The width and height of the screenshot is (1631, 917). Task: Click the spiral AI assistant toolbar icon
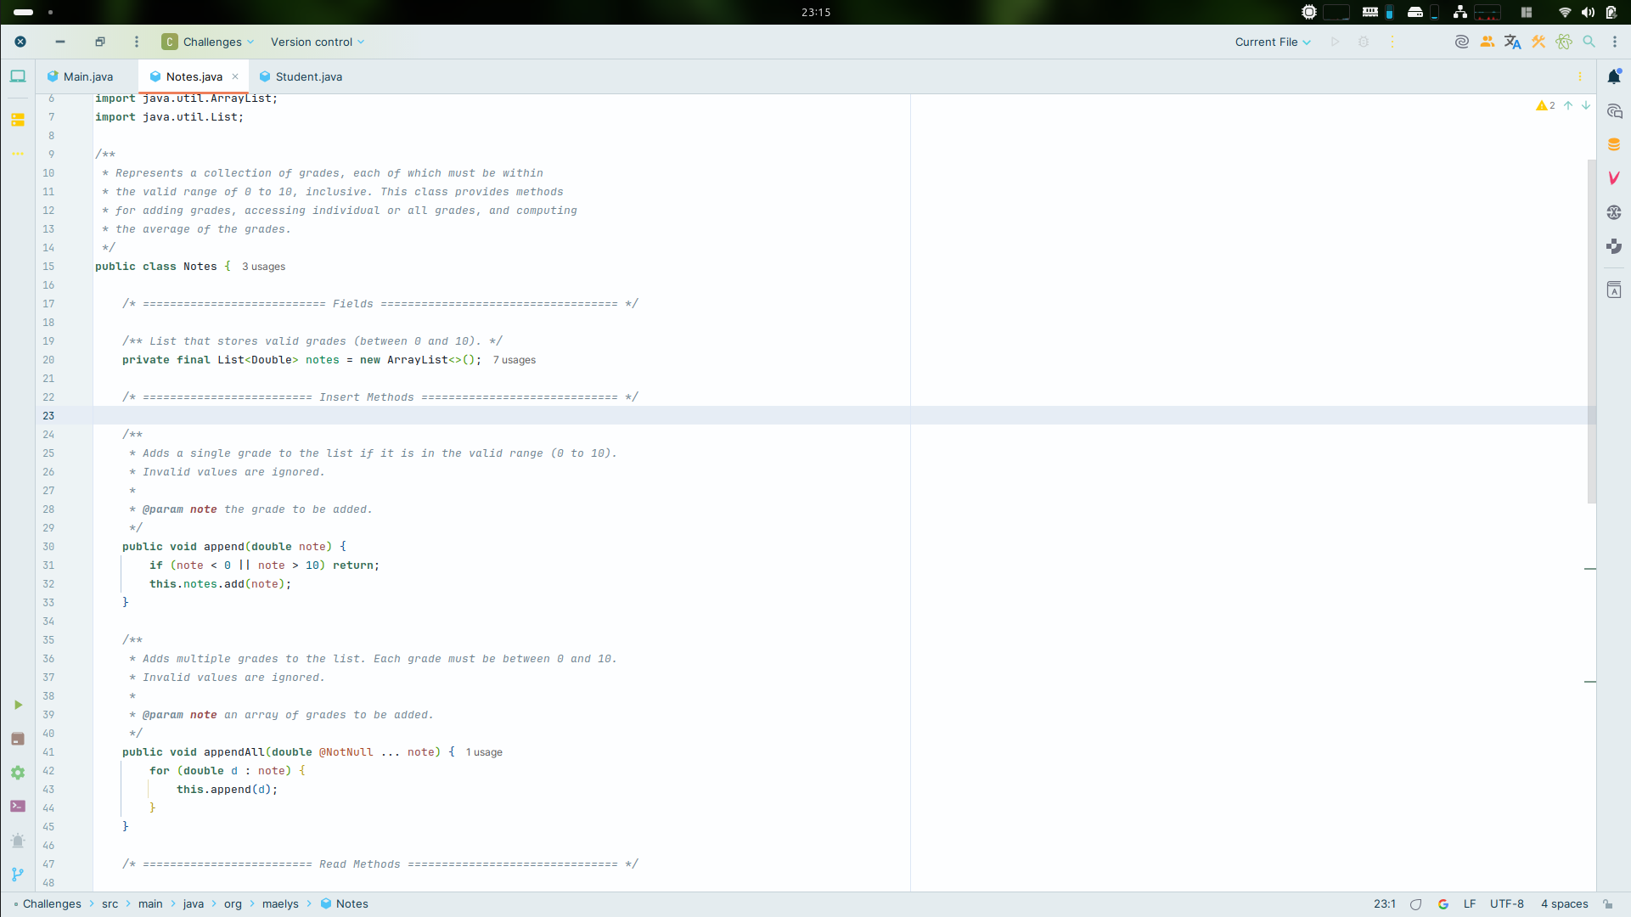(x=1461, y=42)
